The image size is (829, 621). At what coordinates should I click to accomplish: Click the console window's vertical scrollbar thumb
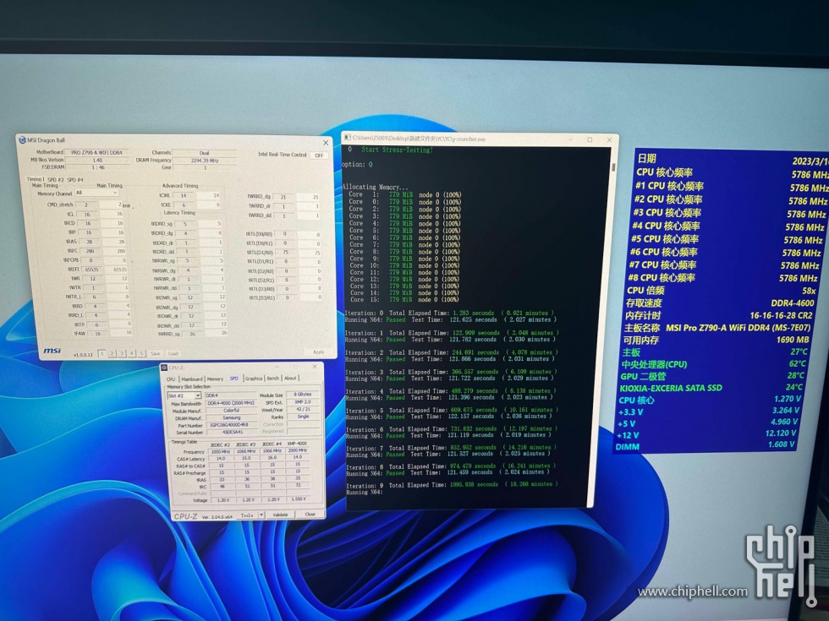[x=613, y=167]
